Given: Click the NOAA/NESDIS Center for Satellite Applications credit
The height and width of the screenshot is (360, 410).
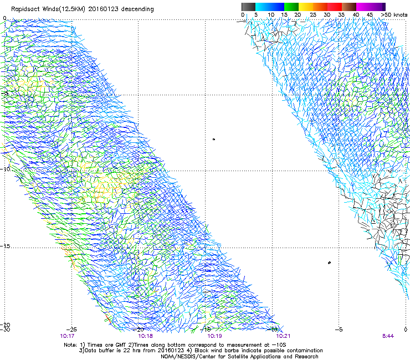Looking at the screenshot, I should tap(239, 357).
